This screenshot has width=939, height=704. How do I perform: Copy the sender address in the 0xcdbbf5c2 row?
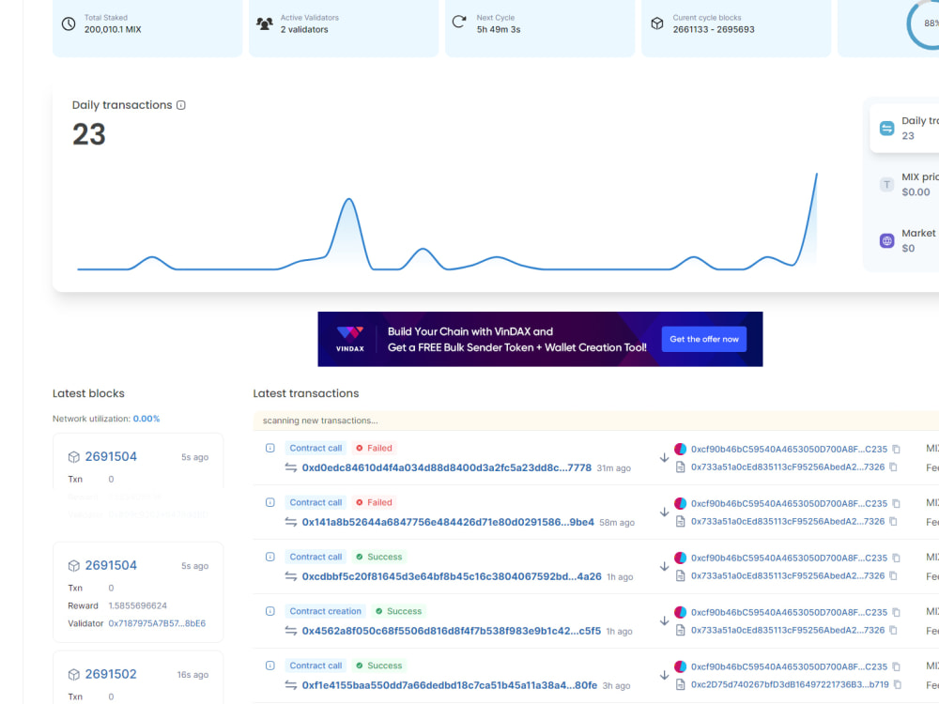(x=897, y=558)
